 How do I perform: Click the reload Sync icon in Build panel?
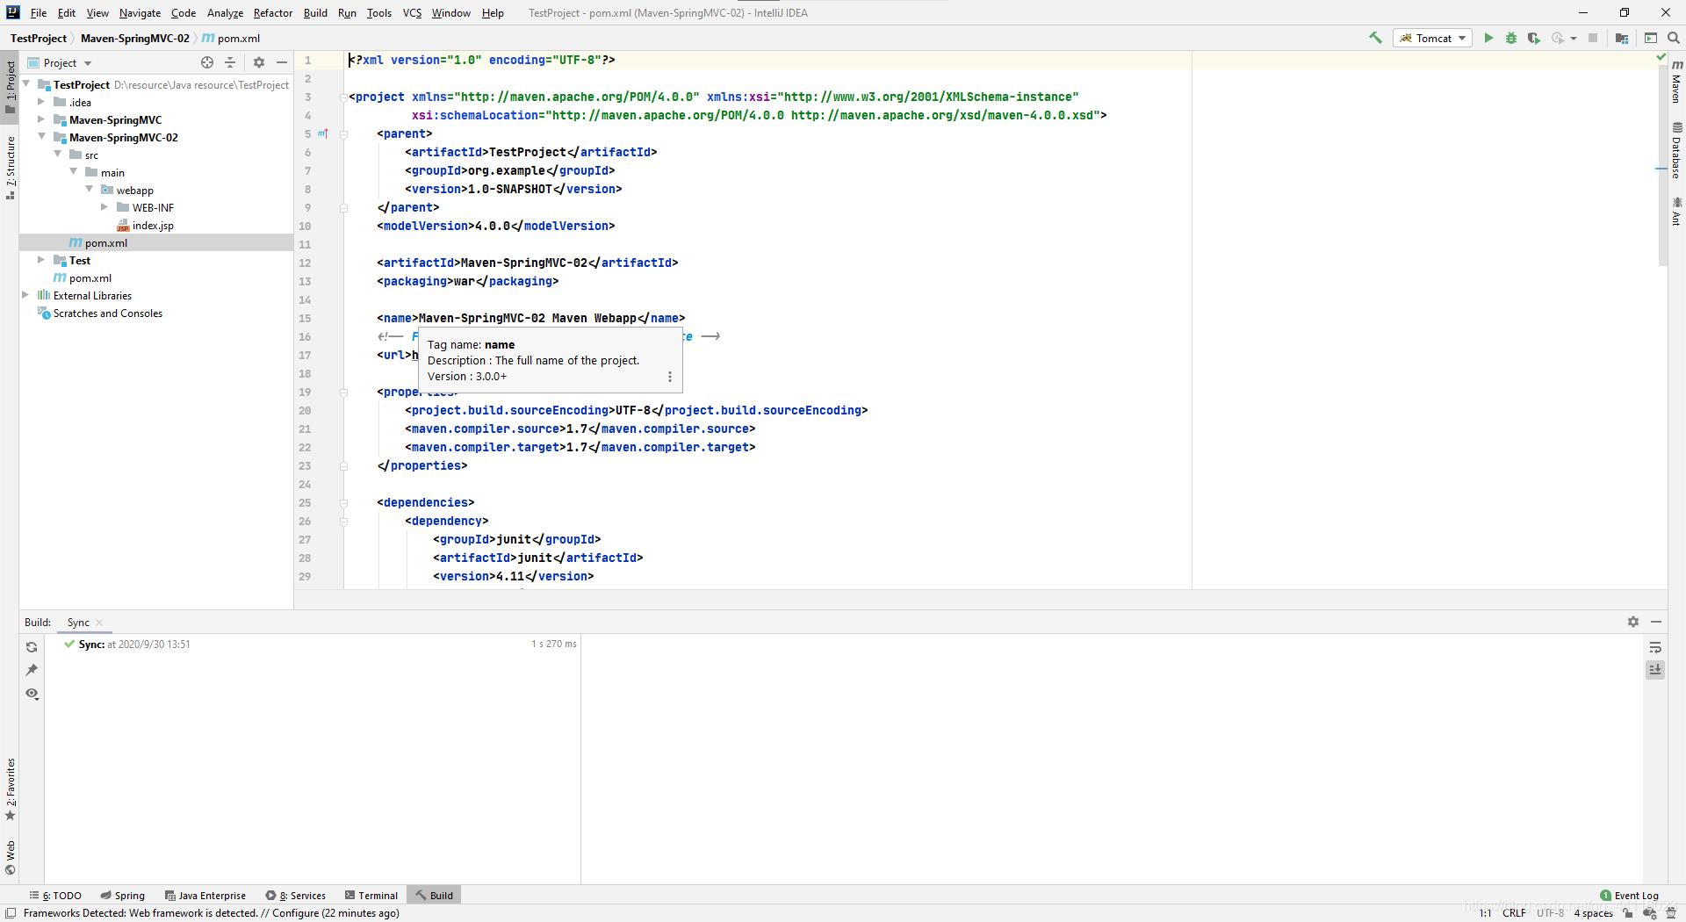(32, 647)
